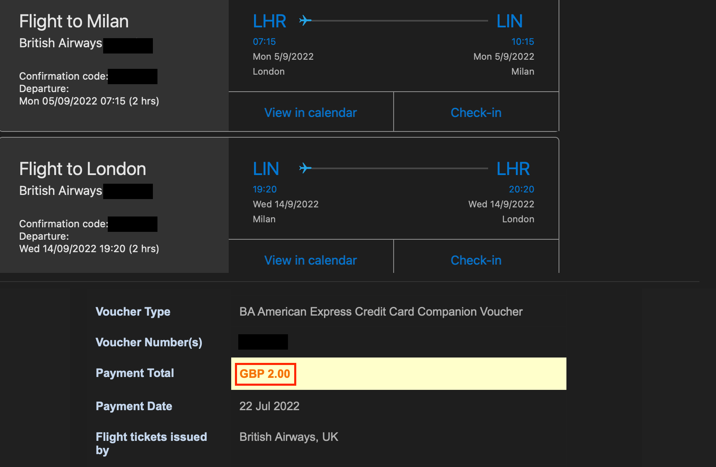Click the LHR arrival code in London flight
The height and width of the screenshot is (467, 716).
pyautogui.click(x=513, y=169)
